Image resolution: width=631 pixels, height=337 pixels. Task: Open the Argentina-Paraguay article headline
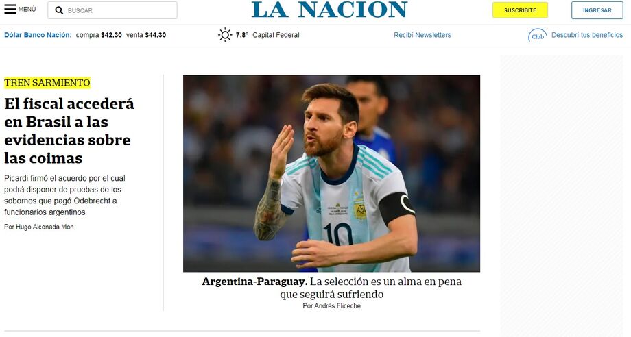pos(331,288)
